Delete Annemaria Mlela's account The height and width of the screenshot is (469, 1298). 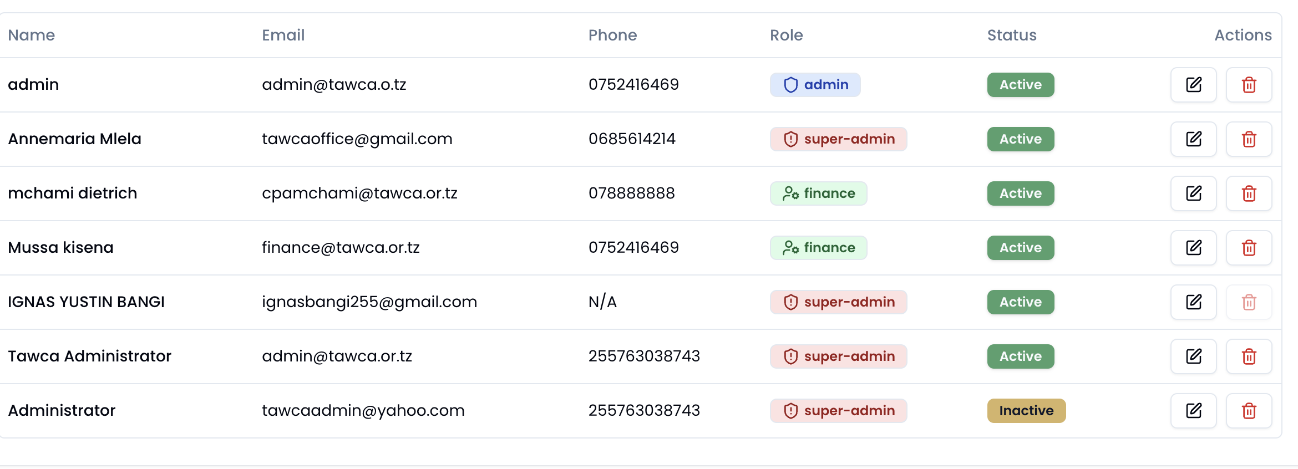(x=1249, y=139)
